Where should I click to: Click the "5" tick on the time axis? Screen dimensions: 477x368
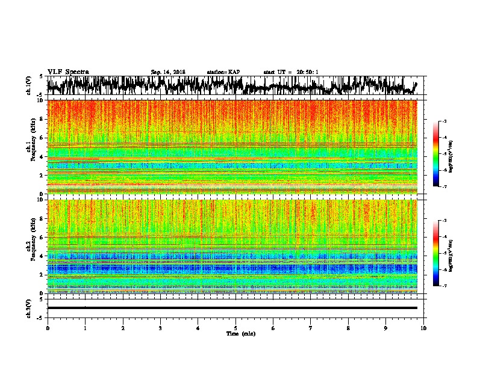[235, 328]
